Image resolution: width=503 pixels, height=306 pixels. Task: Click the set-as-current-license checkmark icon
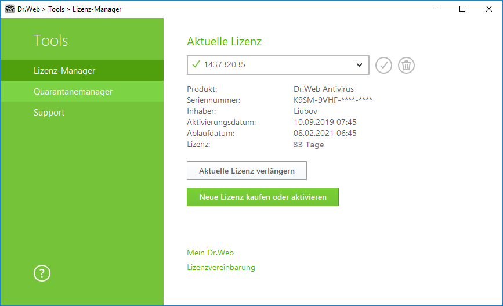pyautogui.click(x=383, y=65)
